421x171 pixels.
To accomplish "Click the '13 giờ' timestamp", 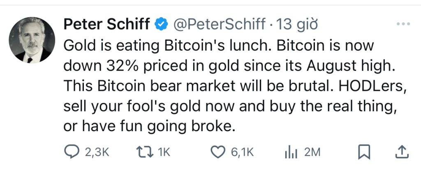I will tap(298, 25).
